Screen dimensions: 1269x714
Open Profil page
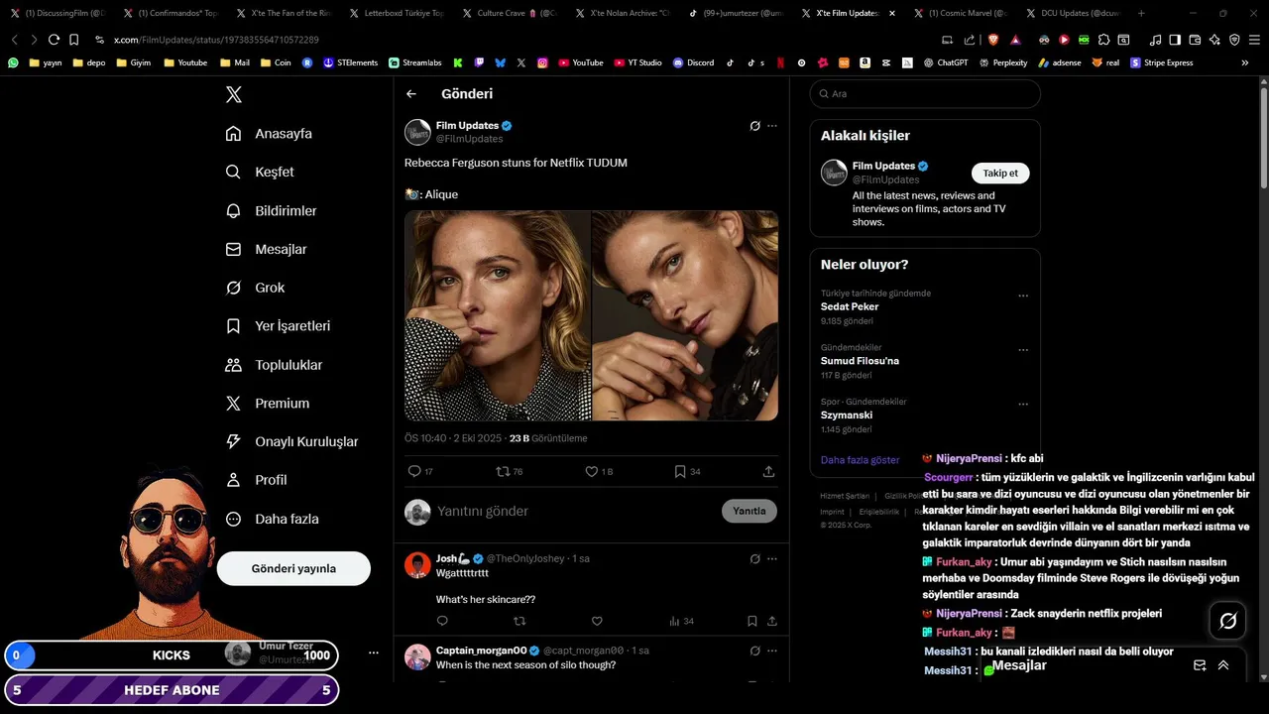click(x=256, y=480)
